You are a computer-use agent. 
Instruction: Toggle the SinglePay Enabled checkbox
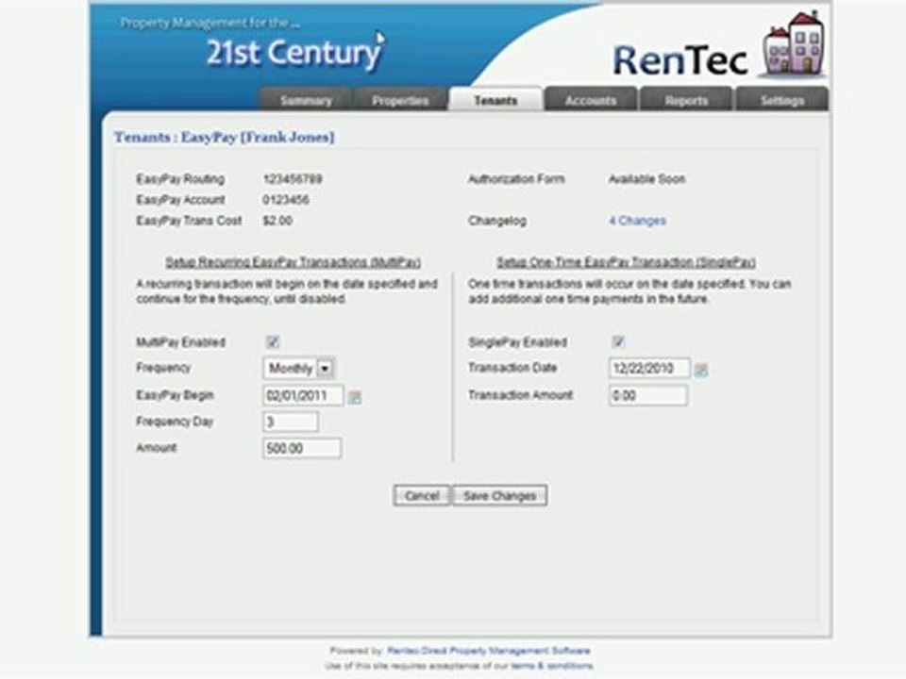618,341
